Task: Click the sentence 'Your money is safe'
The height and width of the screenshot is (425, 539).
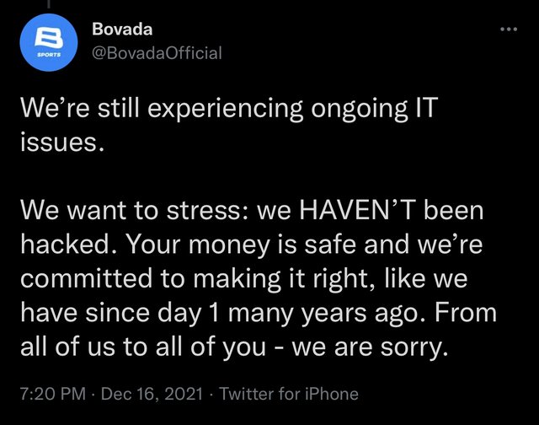Action: coord(242,245)
